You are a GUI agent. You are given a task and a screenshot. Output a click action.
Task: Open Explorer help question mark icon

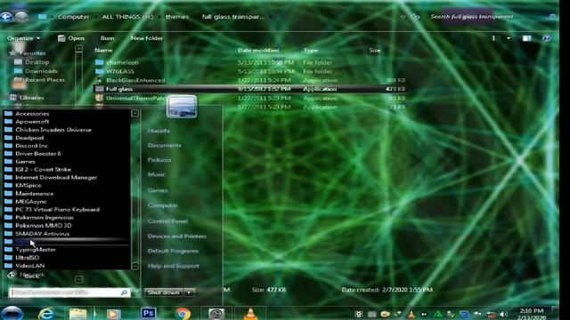546,38
